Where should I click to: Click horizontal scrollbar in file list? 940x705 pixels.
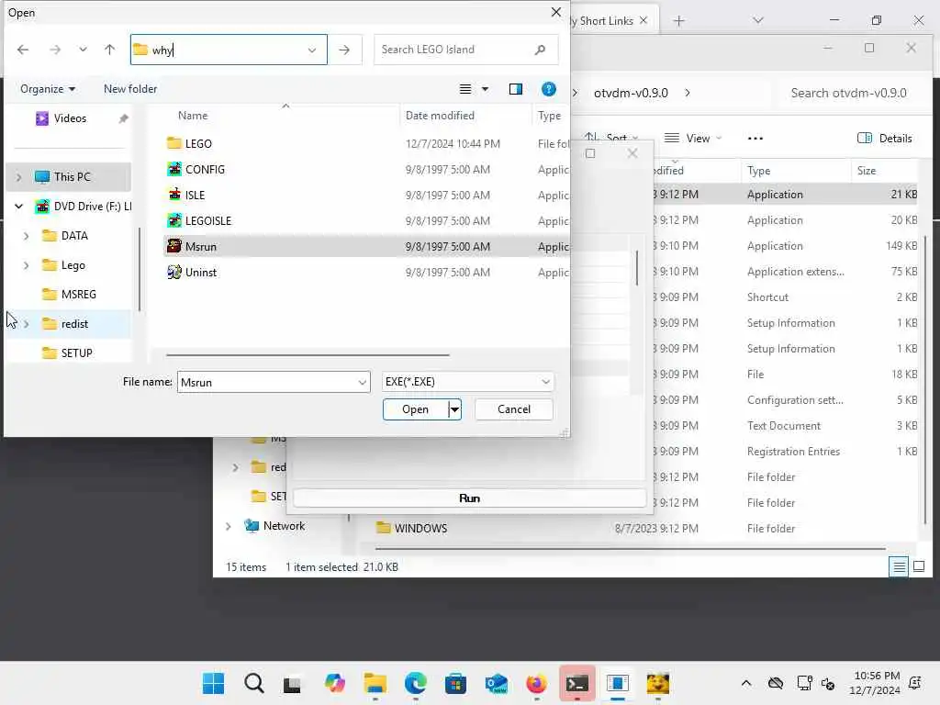(308, 355)
